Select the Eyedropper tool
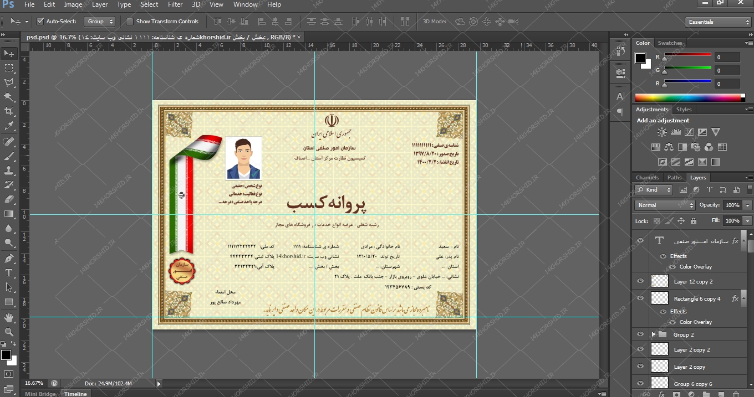This screenshot has width=754, height=397. (9, 126)
